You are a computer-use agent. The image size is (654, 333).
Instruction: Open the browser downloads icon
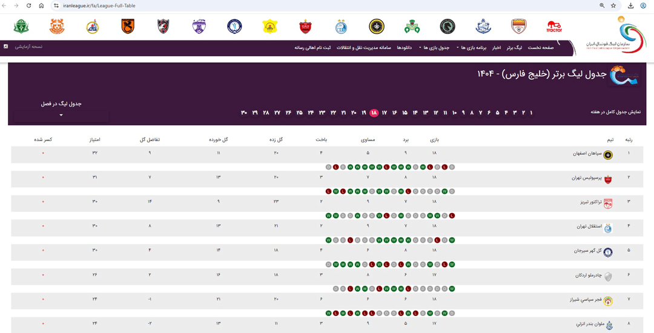click(x=630, y=5)
